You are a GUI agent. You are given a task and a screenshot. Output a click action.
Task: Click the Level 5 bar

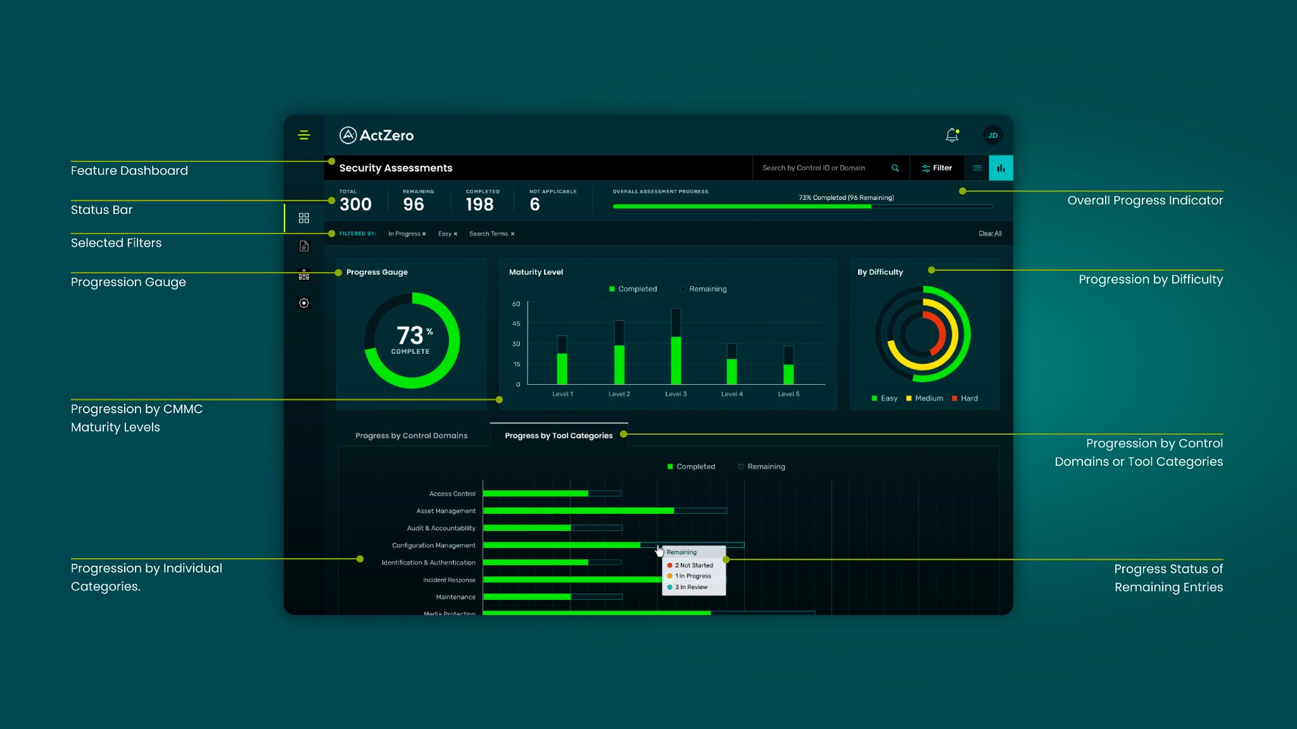click(788, 365)
